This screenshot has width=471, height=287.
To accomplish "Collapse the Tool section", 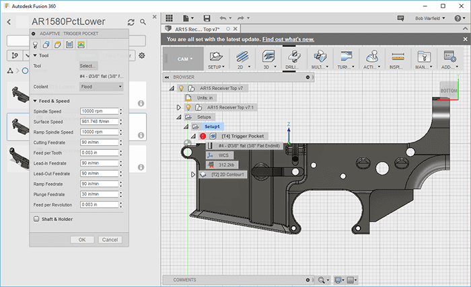I will (35, 56).
